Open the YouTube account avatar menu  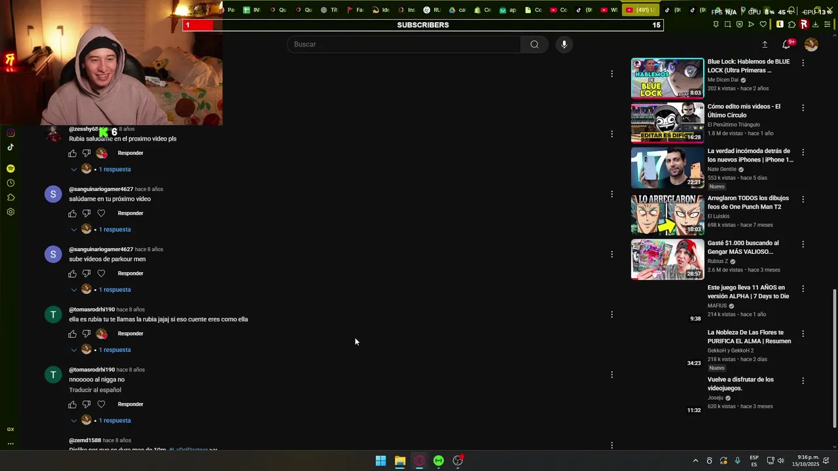(811, 44)
